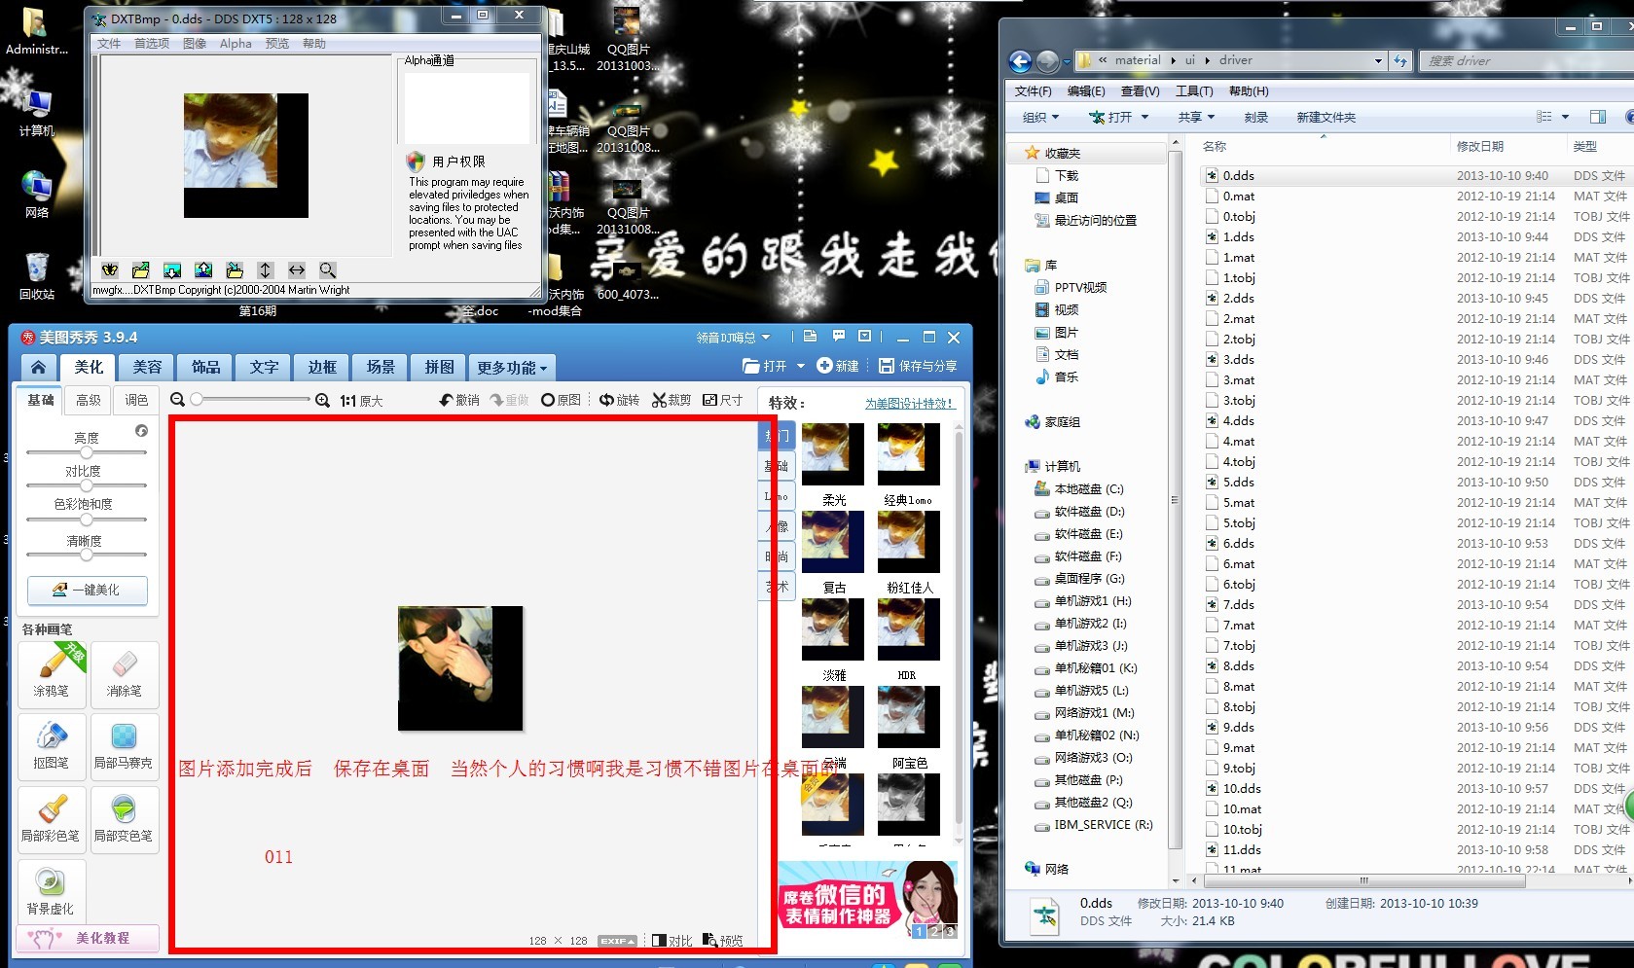Select the 消除笔 eraser pen tool
Viewport: 1634px width, 968px height.
(x=124, y=674)
